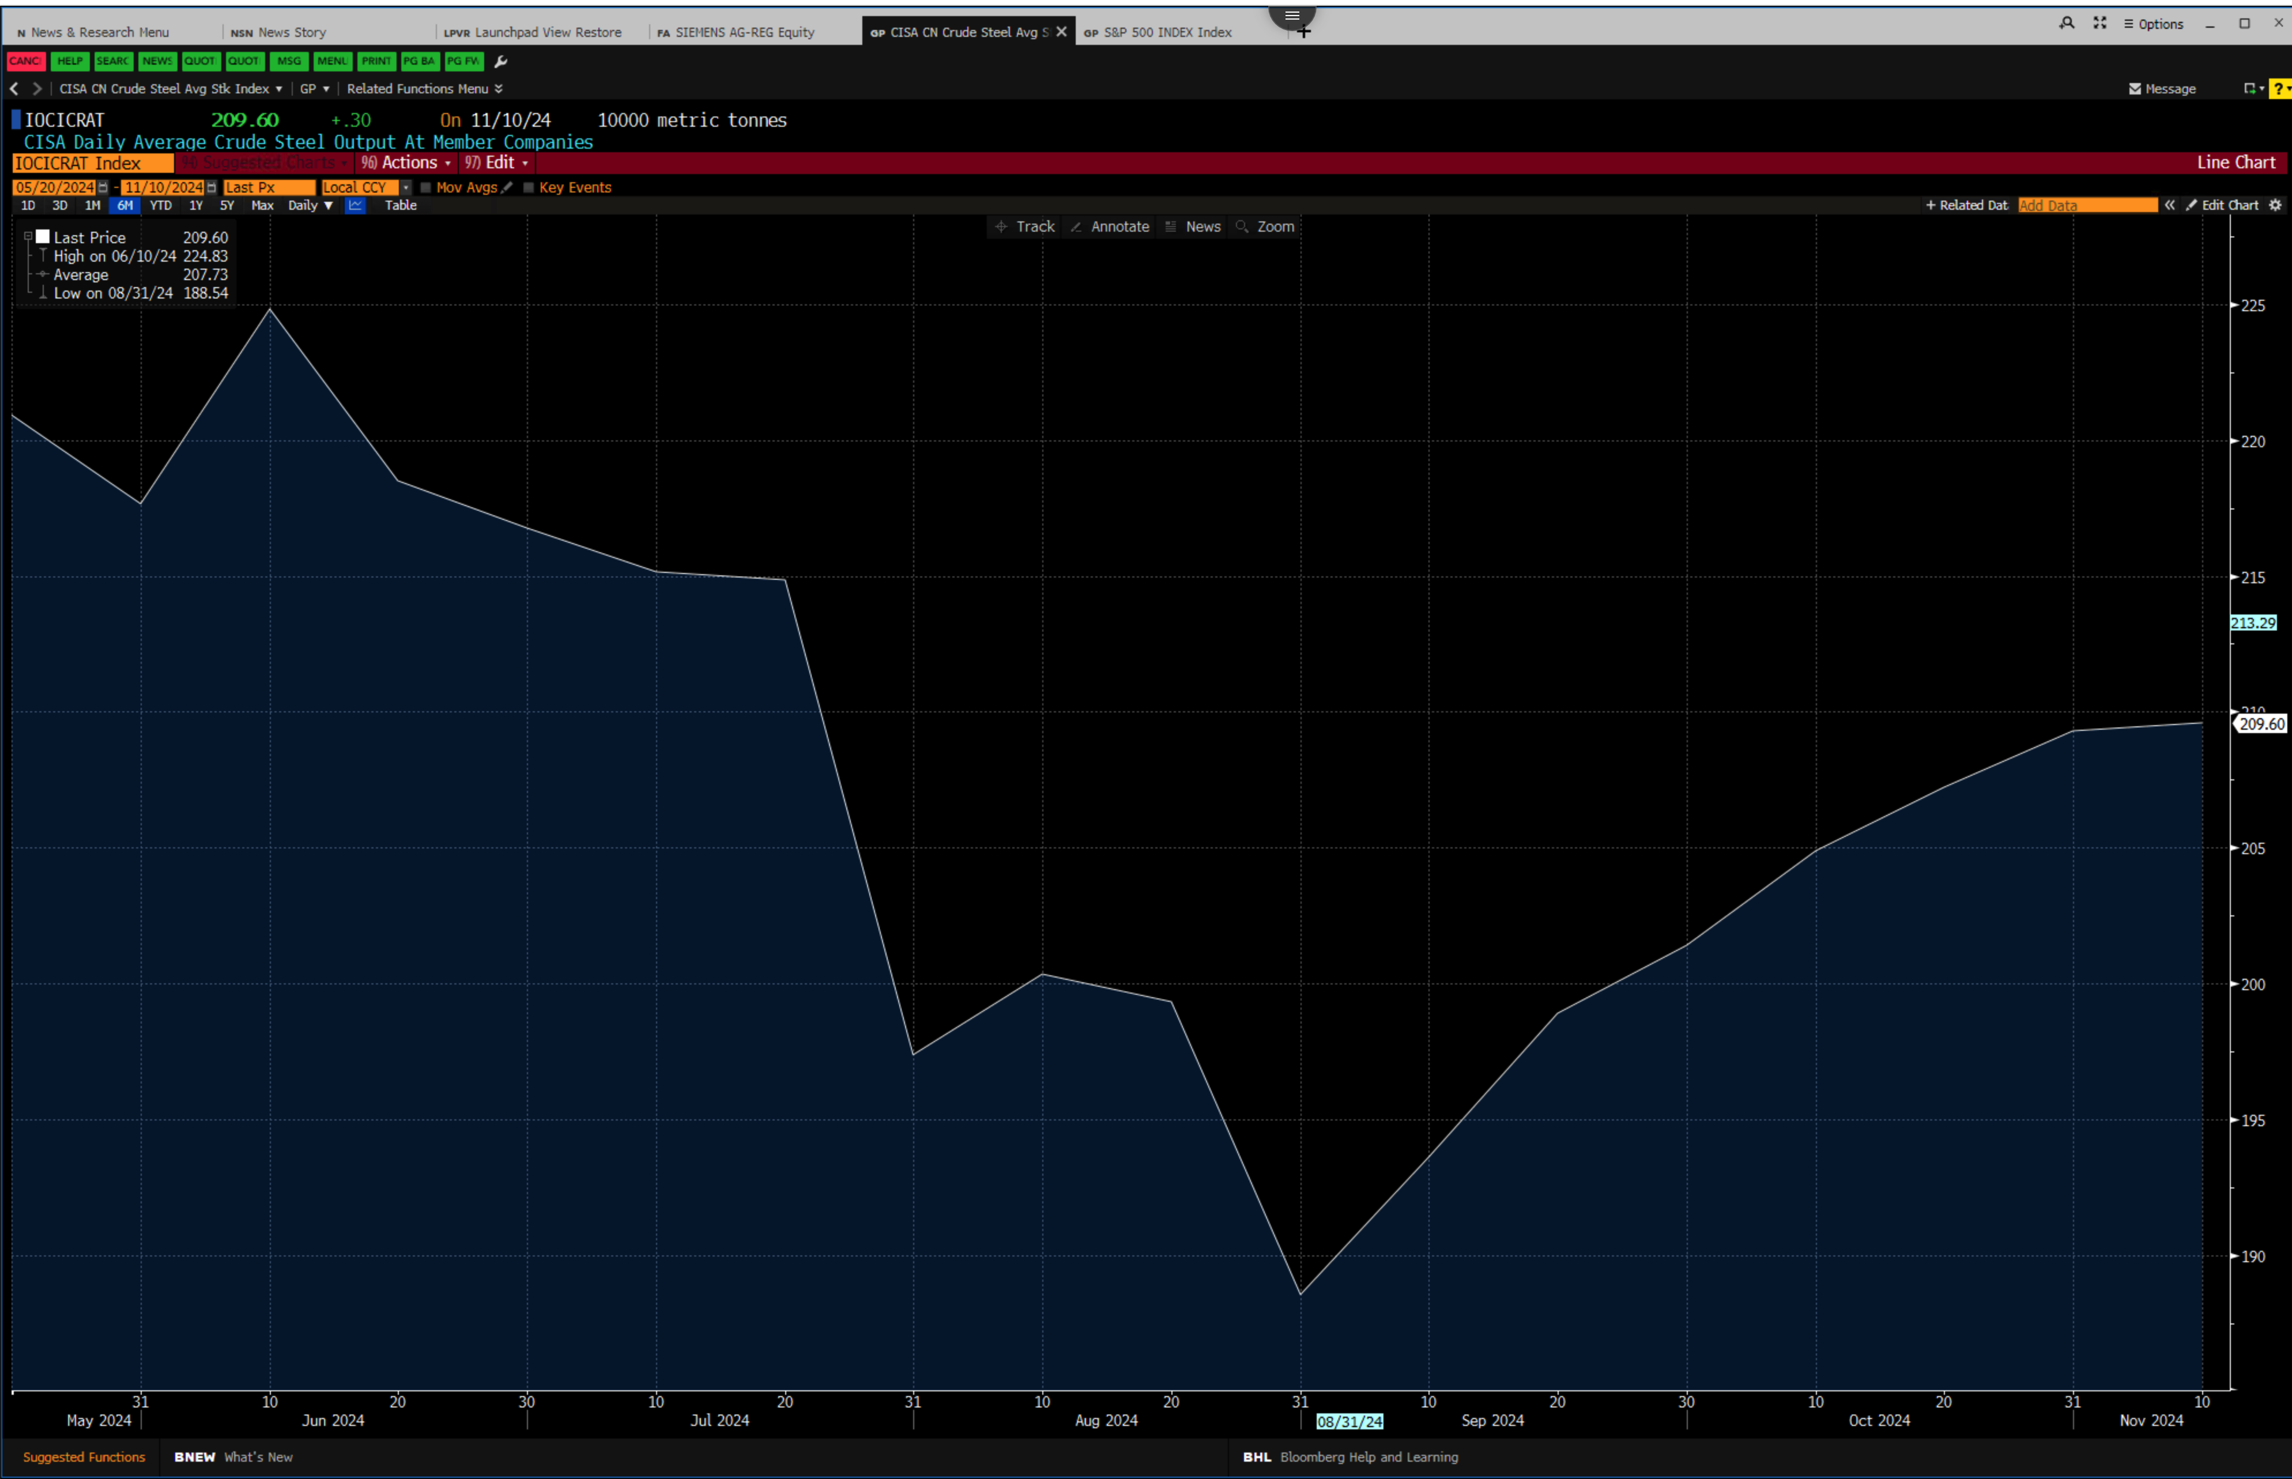Toggle full screen with the expand icon
The image size is (2292, 1479).
[2100, 23]
